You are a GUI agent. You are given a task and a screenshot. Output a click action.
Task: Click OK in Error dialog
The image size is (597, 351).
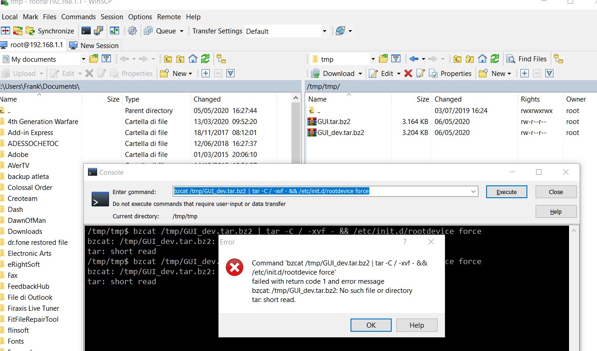coord(371,325)
